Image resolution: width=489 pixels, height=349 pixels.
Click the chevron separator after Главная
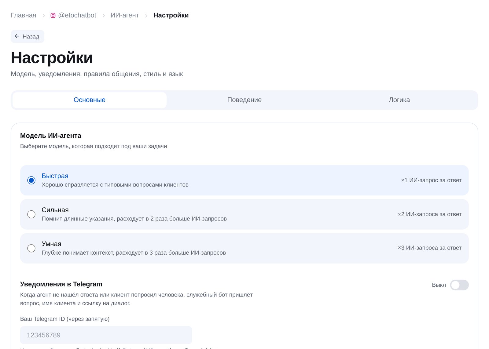click(44, 16)
